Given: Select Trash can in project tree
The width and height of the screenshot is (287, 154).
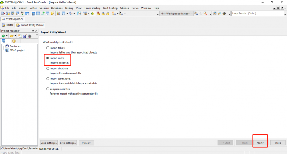Looking at the screenshot, I should 15,46.
